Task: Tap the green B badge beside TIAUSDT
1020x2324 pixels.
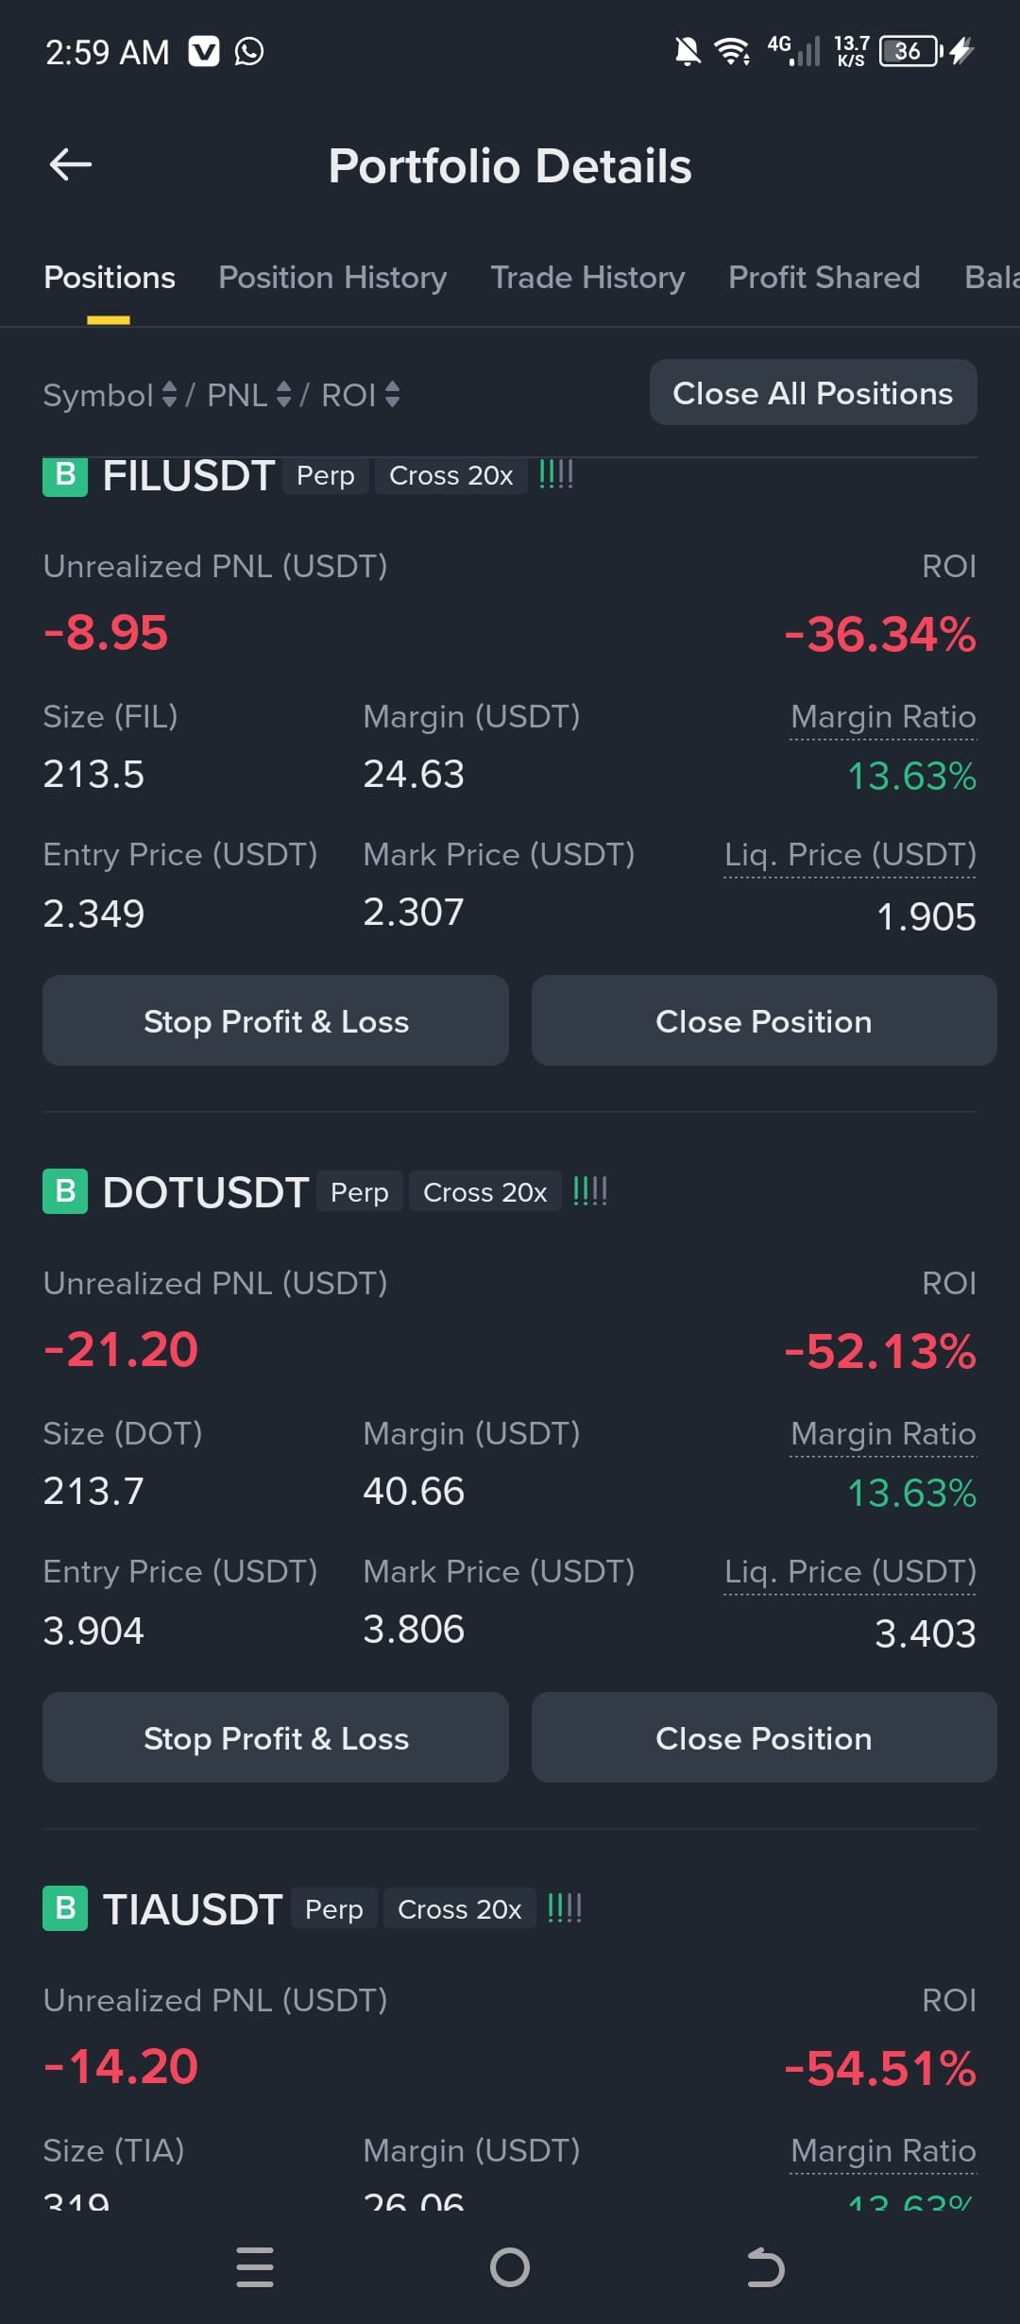Action: [65, 1908]
